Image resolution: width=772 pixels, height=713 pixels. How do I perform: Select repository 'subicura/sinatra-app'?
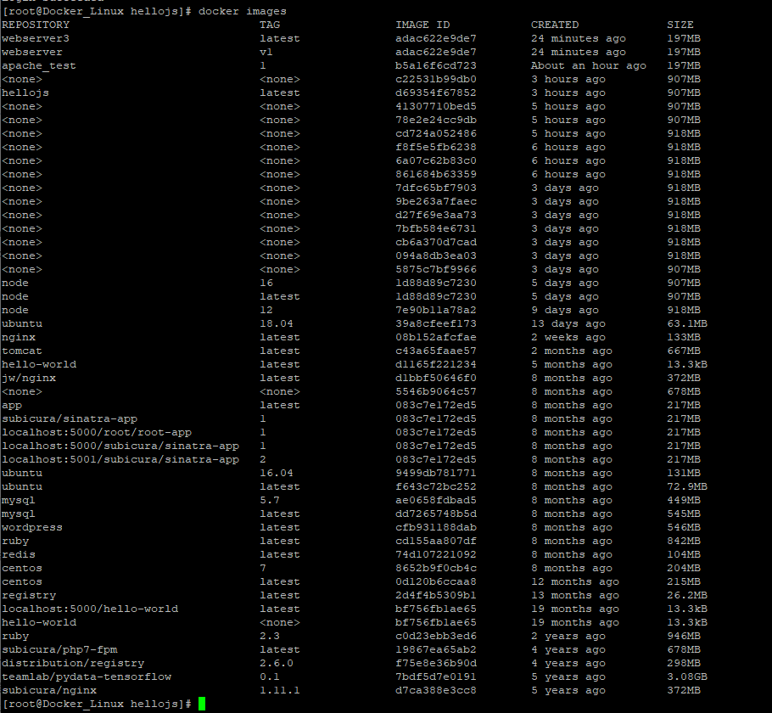pos(70,418)
